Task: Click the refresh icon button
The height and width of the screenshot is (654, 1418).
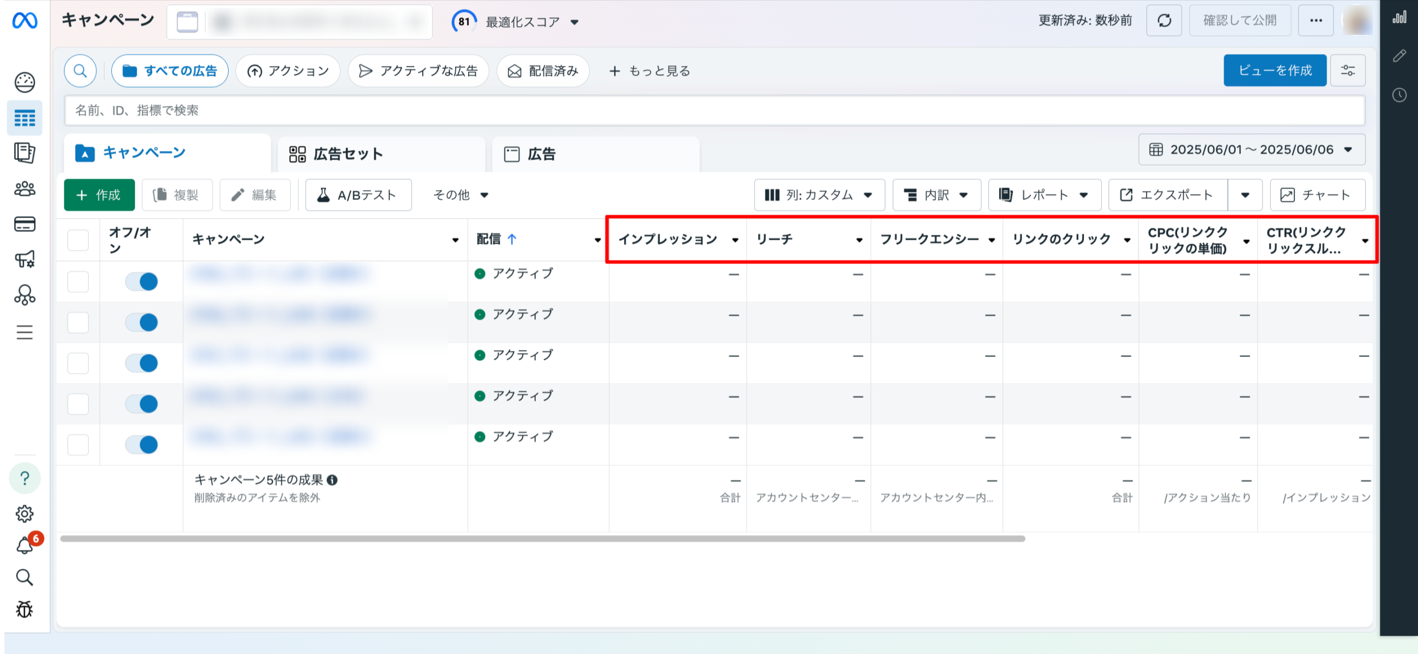Action: pos(1164,21)
